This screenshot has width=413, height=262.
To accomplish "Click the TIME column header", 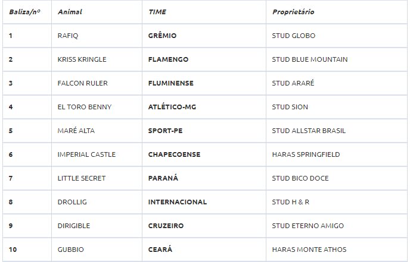I will click(157, 12).
